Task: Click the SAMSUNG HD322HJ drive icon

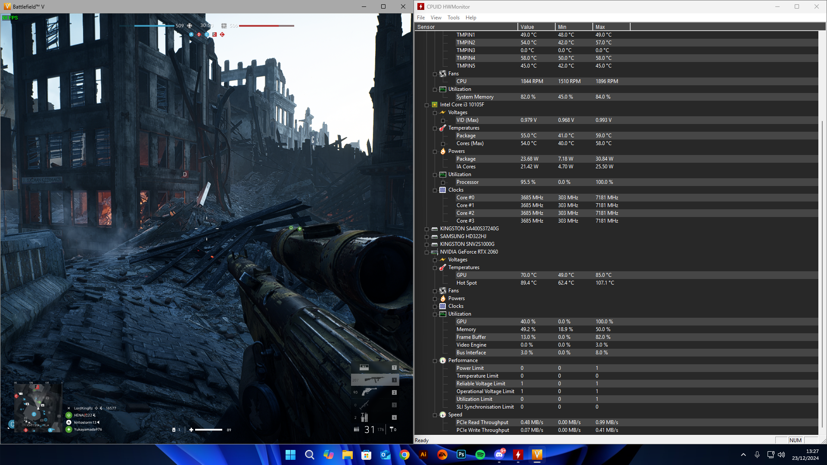Action: click(435, 236)
